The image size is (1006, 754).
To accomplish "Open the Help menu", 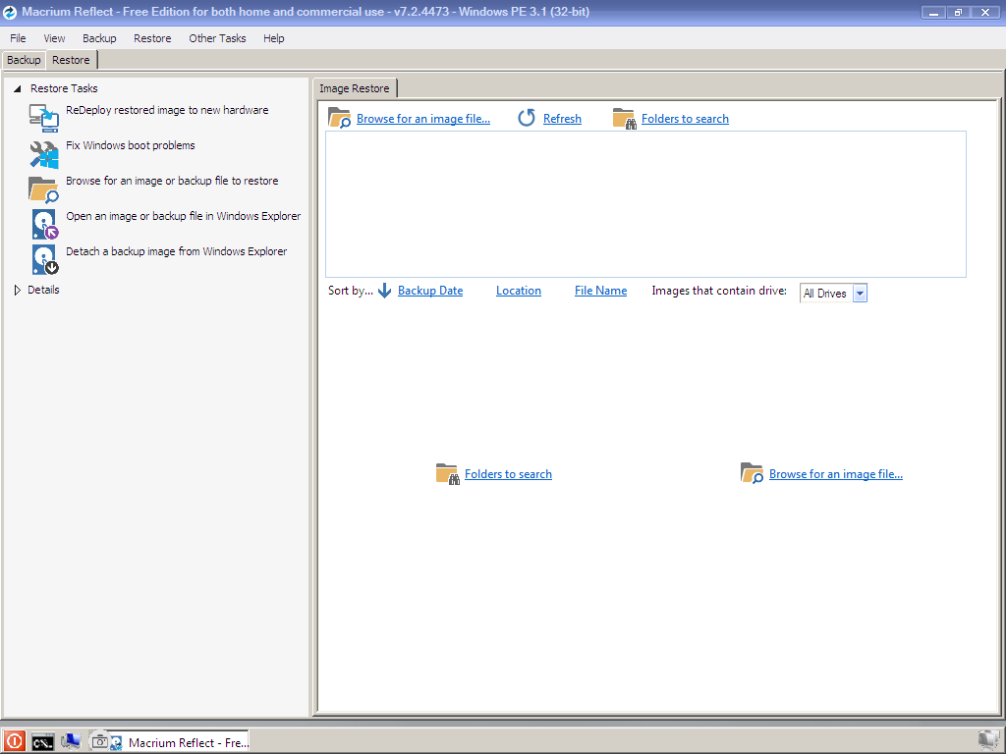I will pyautogui.click(x=274, y=38).
